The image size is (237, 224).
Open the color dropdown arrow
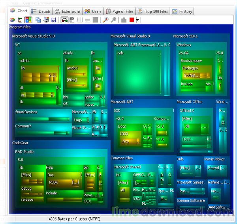(137, 20)
